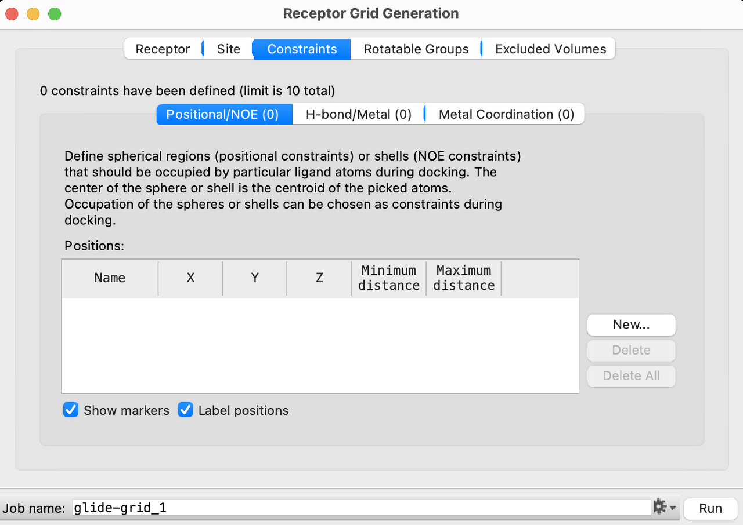Image resolution: width=743 pixels, height=525 pixels.
Task: Toggle Label positions checkbox
Action: point(186,410)
